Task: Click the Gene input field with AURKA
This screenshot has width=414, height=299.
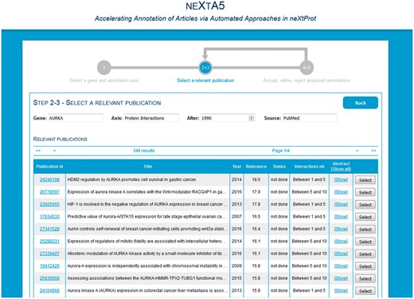Action: tap(76, 118)
